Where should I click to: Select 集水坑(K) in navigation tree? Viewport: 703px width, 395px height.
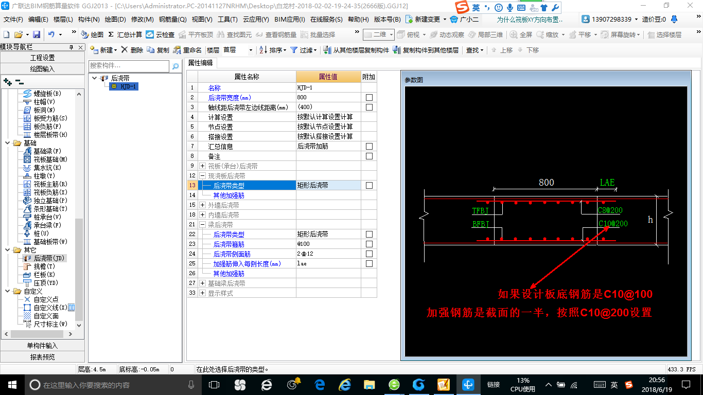coord(43,168)
